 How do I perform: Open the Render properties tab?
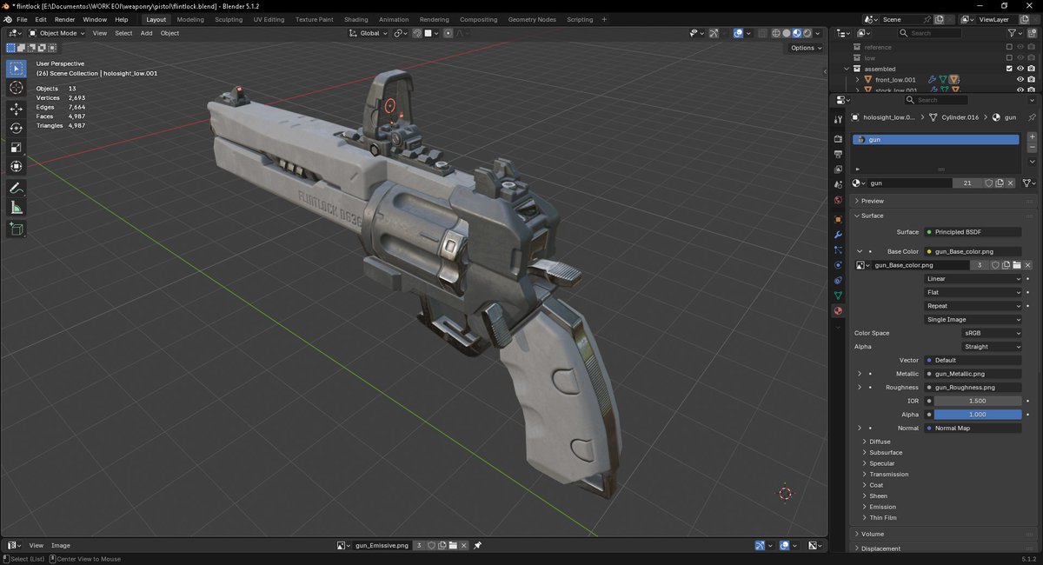(x=838, y=138)
